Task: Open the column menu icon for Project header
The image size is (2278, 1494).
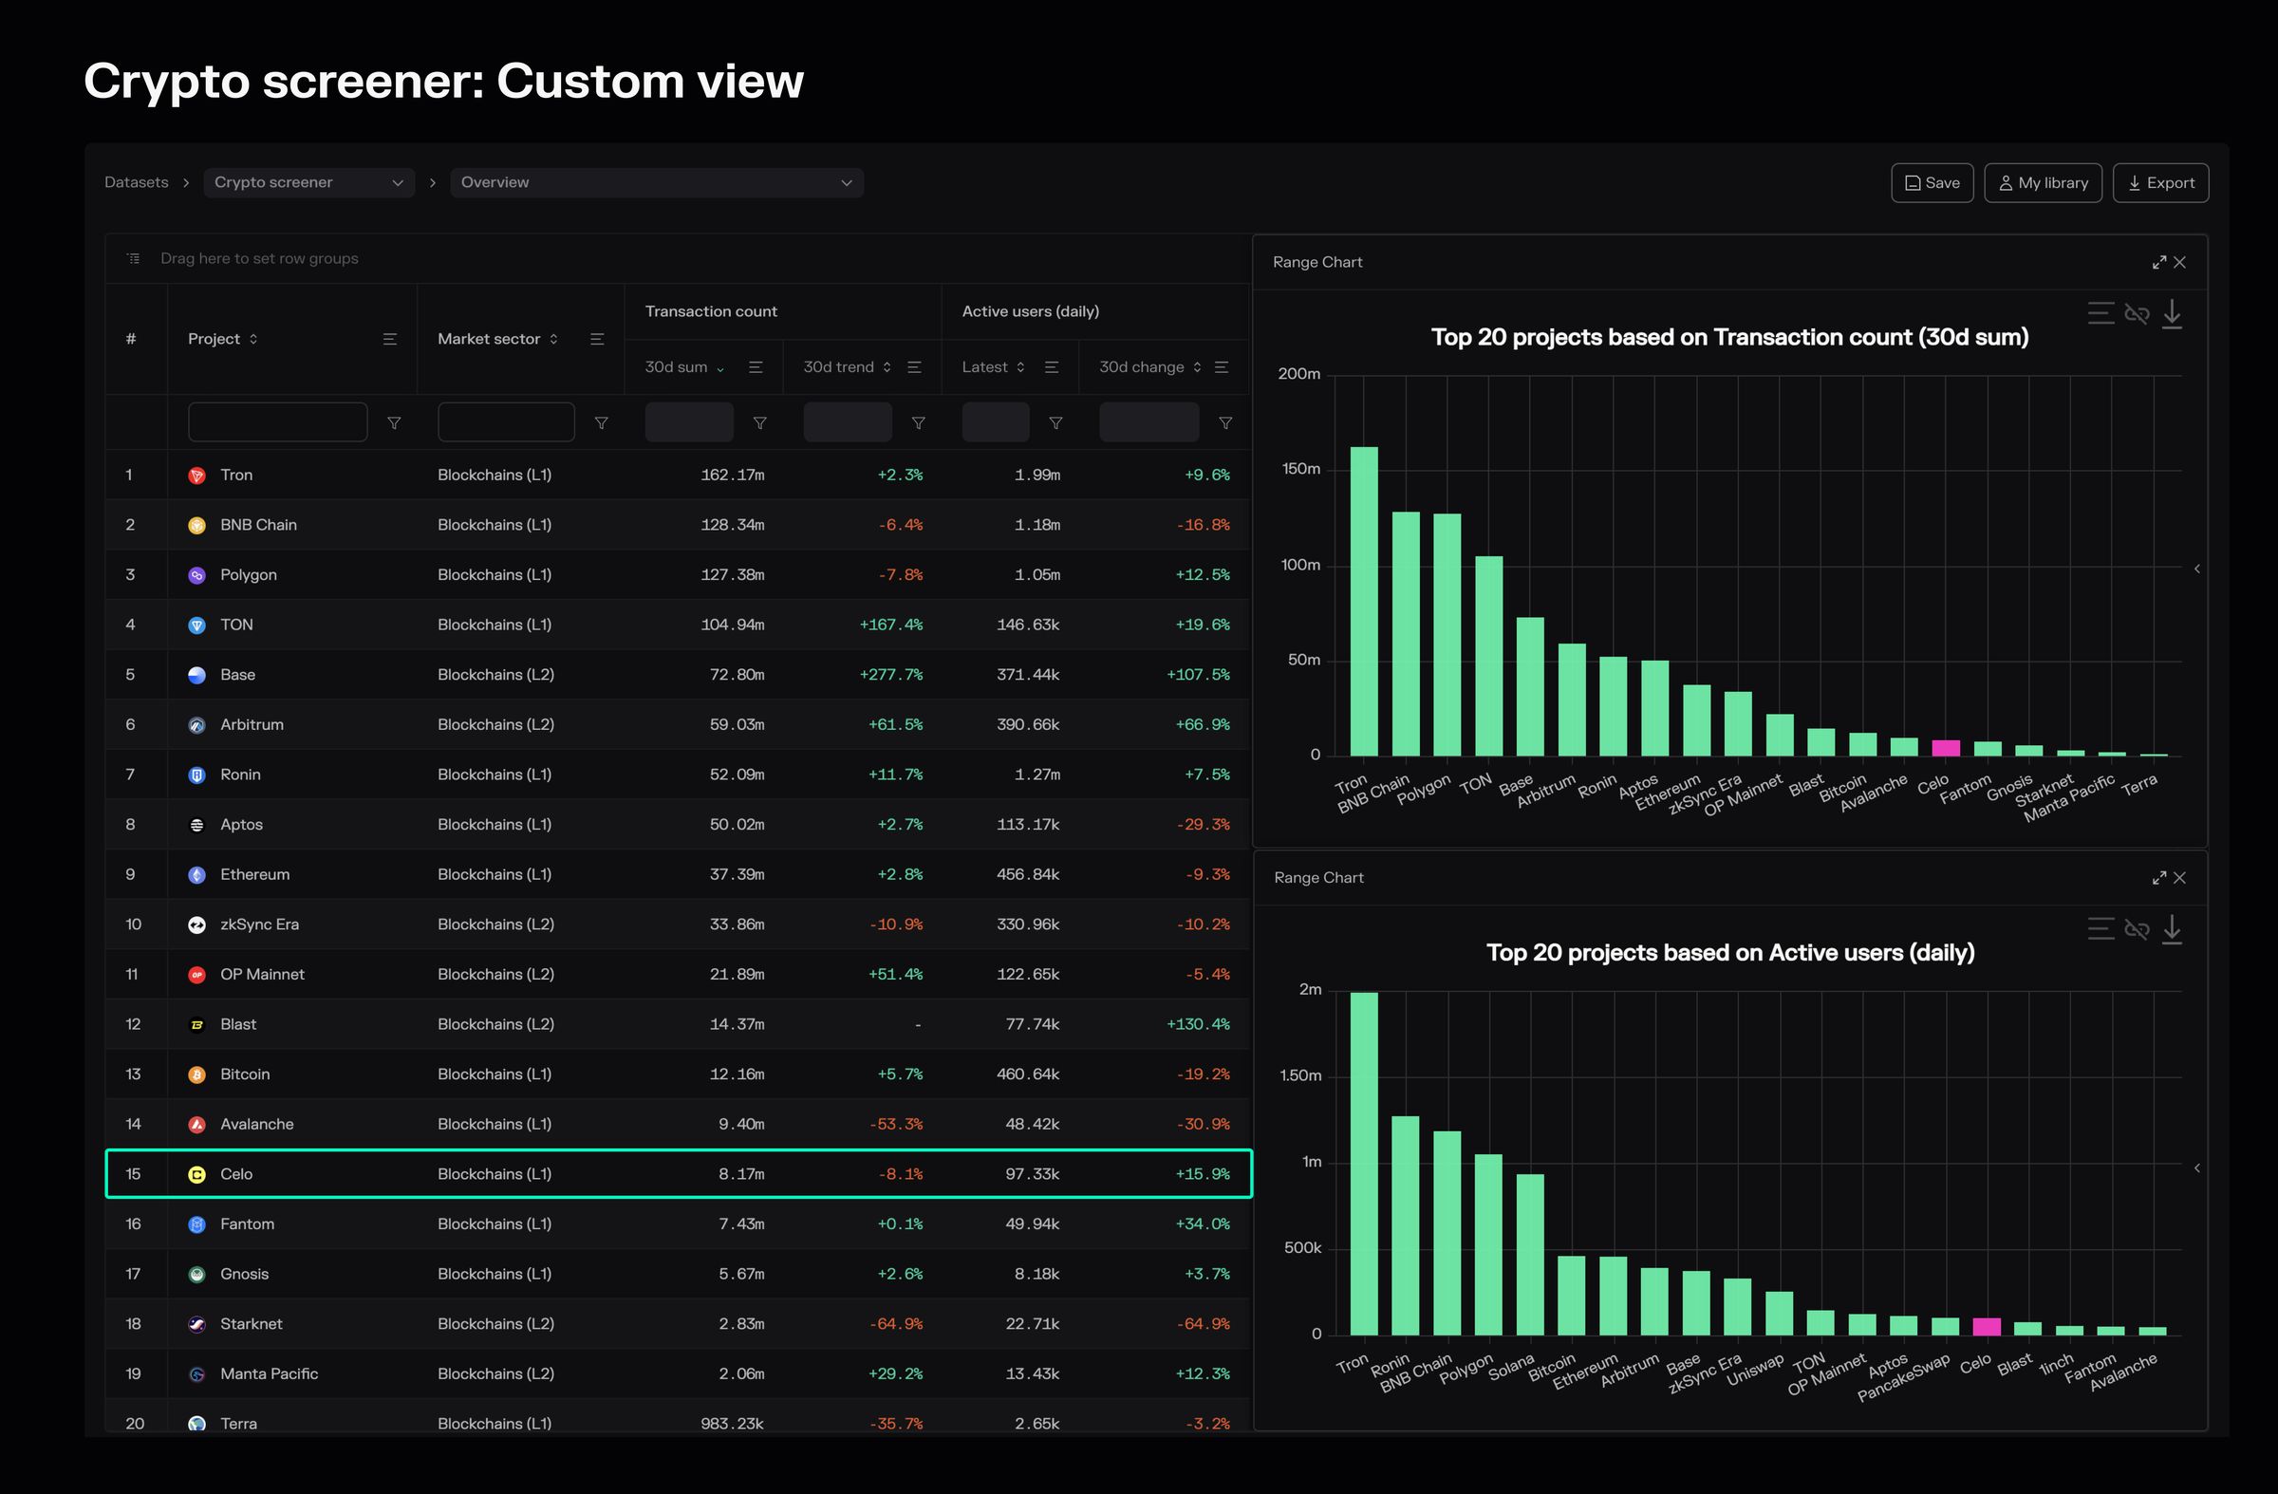Action: point(389,339)
